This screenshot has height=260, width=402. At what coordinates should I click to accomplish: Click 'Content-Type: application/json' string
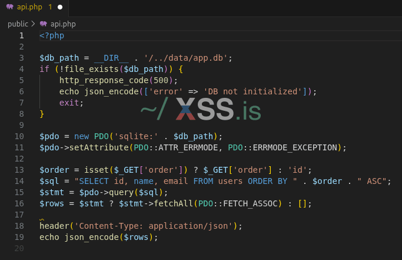click(x=154, y=226)
